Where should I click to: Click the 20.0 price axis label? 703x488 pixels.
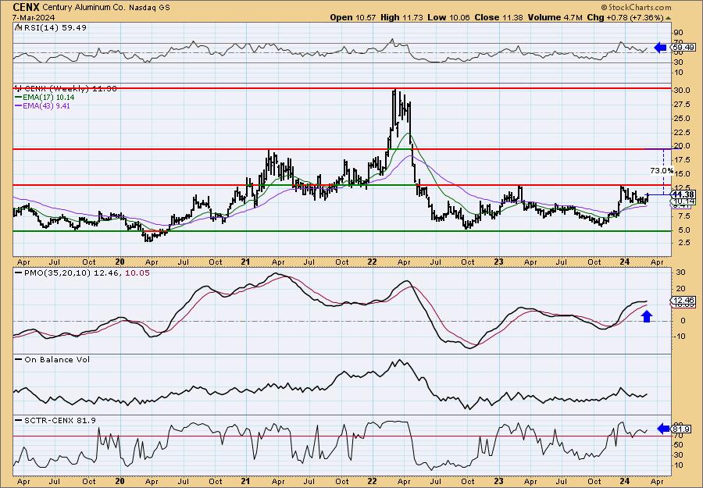pos(682,146)
